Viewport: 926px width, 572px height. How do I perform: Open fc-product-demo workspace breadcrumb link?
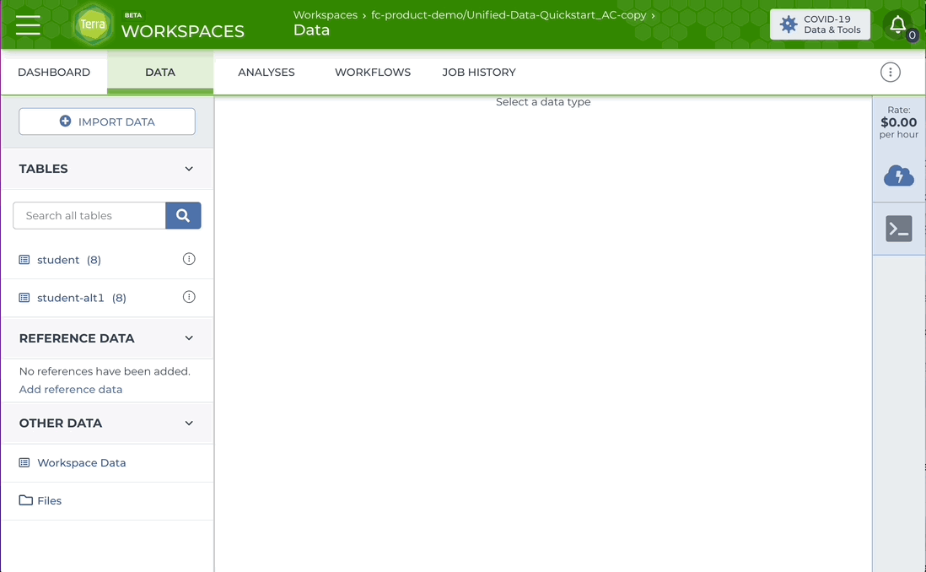(509, 15)
